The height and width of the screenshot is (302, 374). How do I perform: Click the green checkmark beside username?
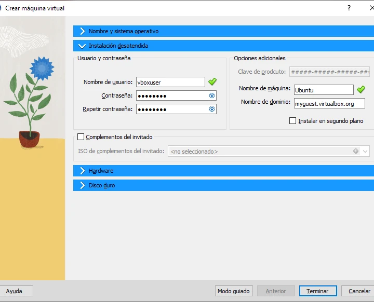pyautogui.click(x=212, y=82)
